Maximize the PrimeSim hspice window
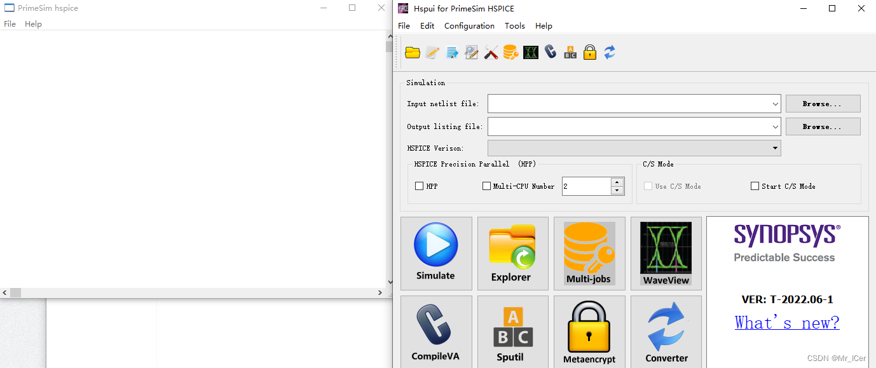 (352, 8)
